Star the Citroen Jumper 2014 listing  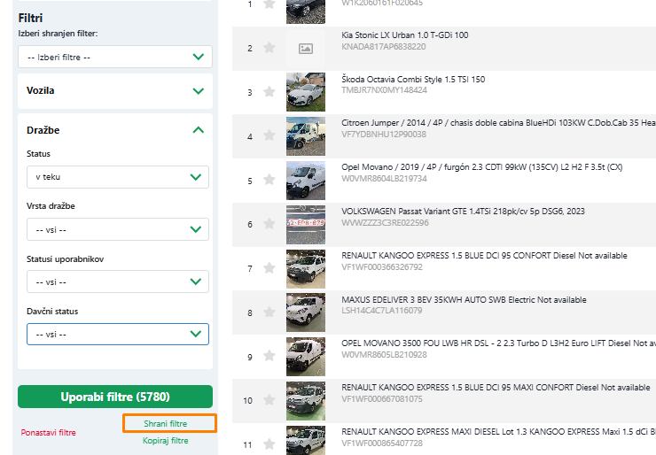(x=269, y=135)
